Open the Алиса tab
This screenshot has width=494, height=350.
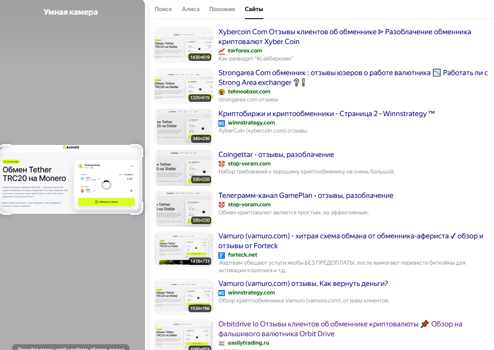coord(191,9)
